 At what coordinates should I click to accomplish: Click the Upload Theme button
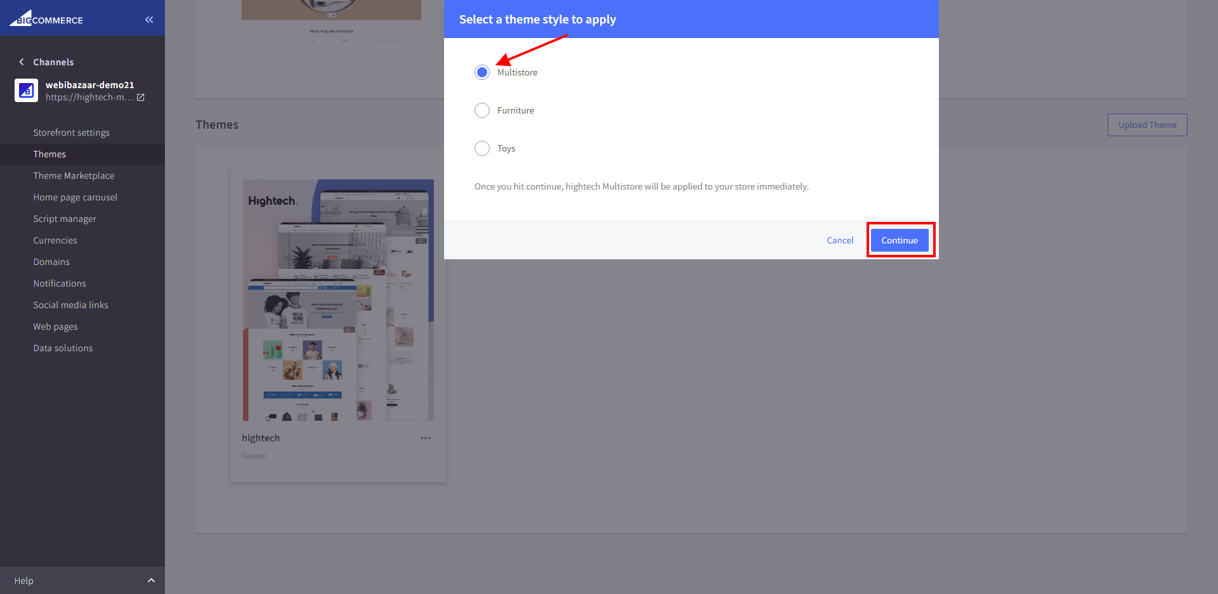1147,125
